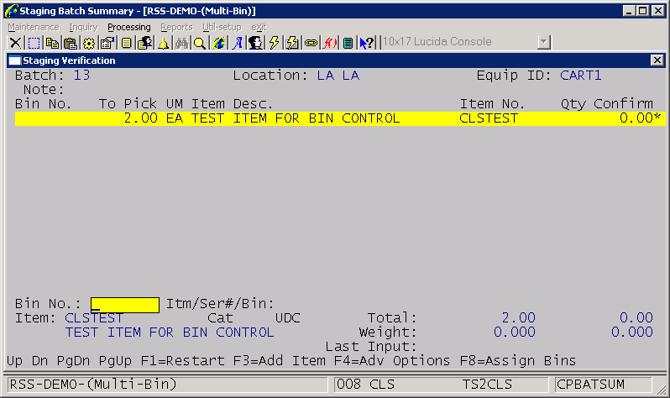Open the Processing menu

tap(129, 28)
